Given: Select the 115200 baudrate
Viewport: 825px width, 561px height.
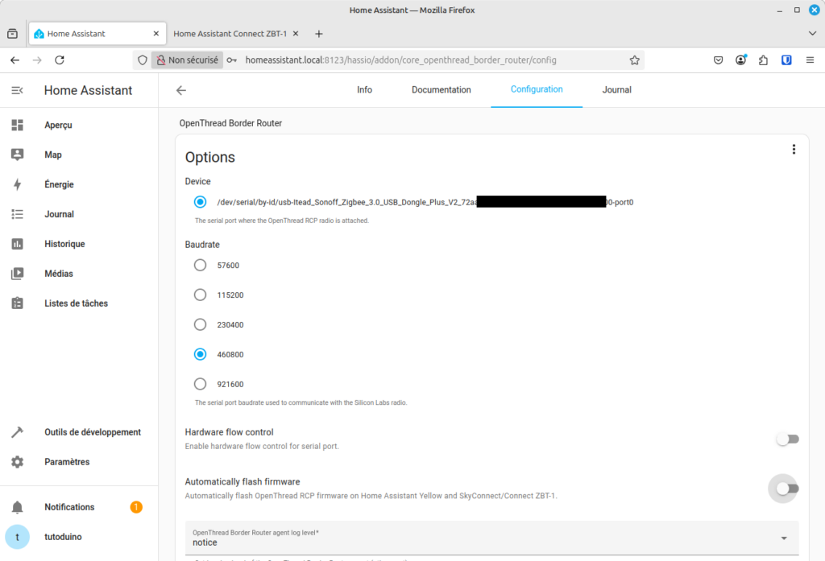Looking at the screenshot, I should click(x=200, y=295).
